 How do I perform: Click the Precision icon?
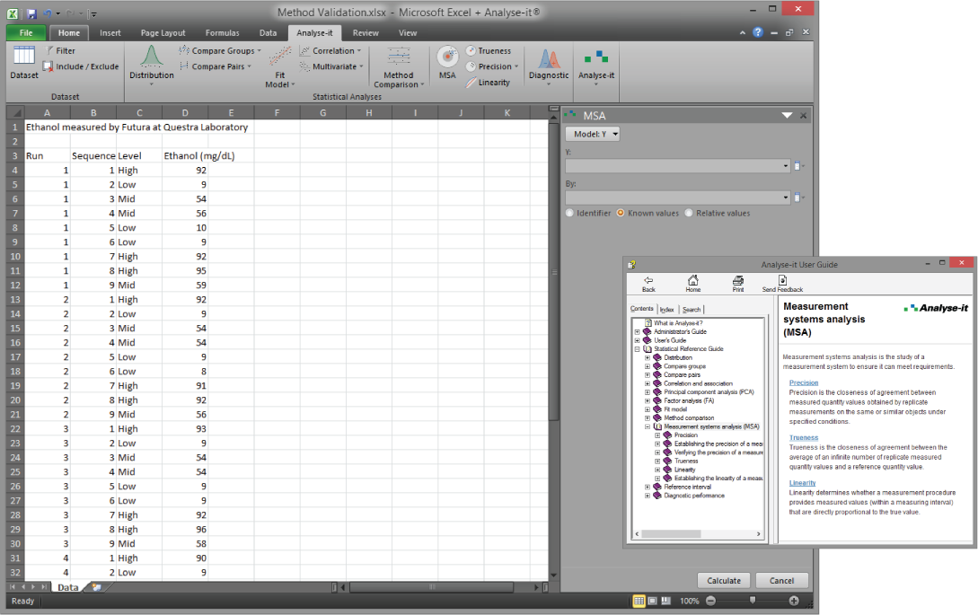(471, 66)
